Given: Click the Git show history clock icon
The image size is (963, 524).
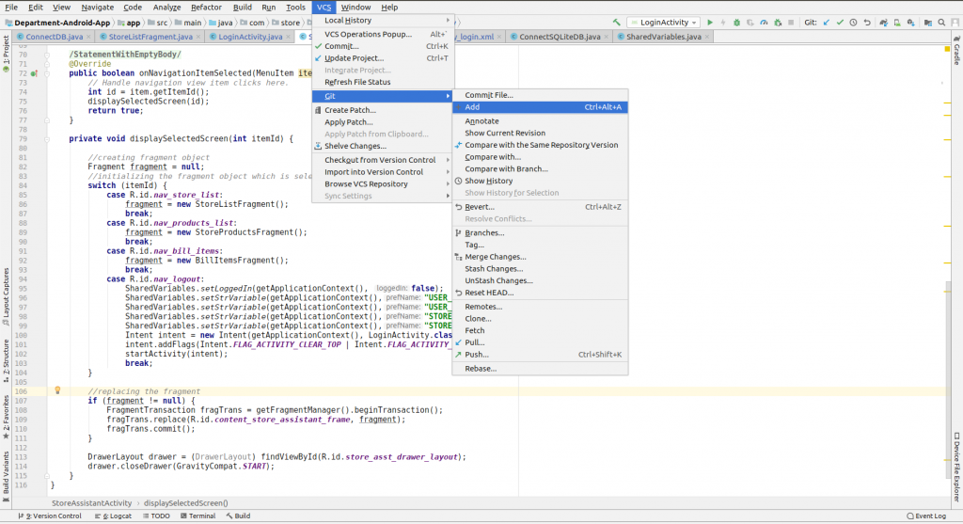Looking at the screenshot, I should pyautogui.click(x=854, y=23).
